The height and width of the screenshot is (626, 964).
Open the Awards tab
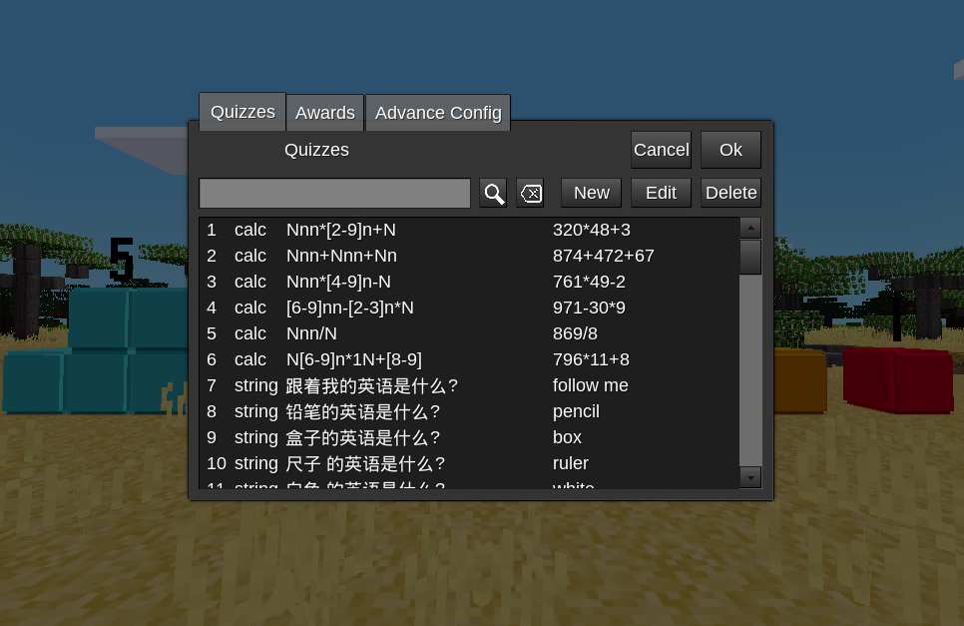(x=325, y=113)
